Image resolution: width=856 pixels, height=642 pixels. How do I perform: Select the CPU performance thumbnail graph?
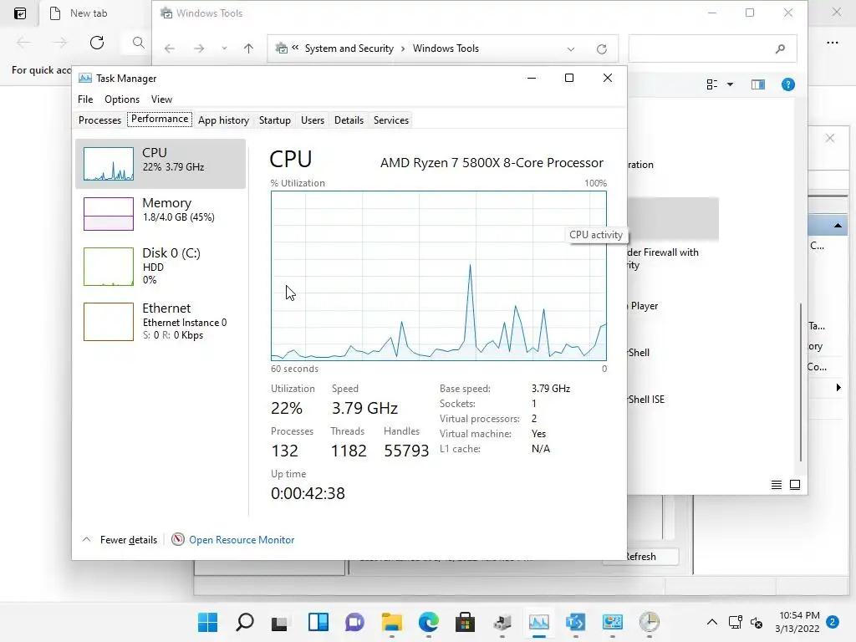coord(108,164)
